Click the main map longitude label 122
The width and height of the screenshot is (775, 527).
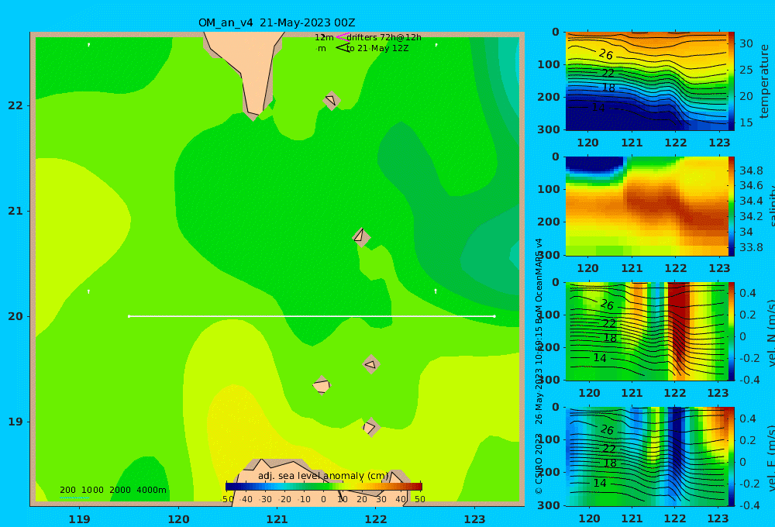(376, 519)
